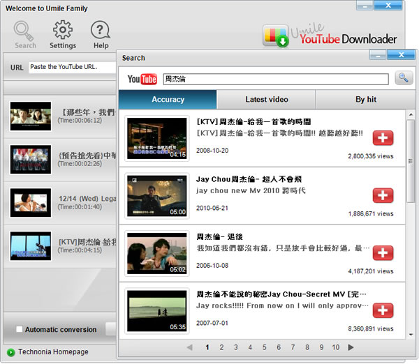The height and width of the screenshot is (364, 419).
Task: Select download item thumbnail Time:00:06:12
Action: coord(31,116)
